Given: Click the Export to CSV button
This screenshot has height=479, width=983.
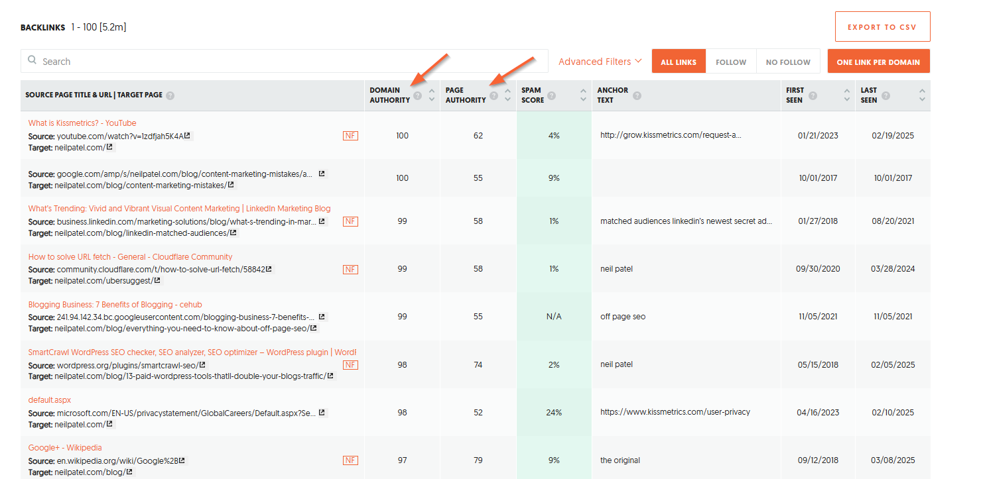Looking at the screenshot, I should tap(882, 27).
